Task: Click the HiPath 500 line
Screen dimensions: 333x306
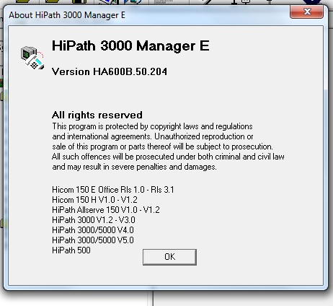Action: (71, 250)
